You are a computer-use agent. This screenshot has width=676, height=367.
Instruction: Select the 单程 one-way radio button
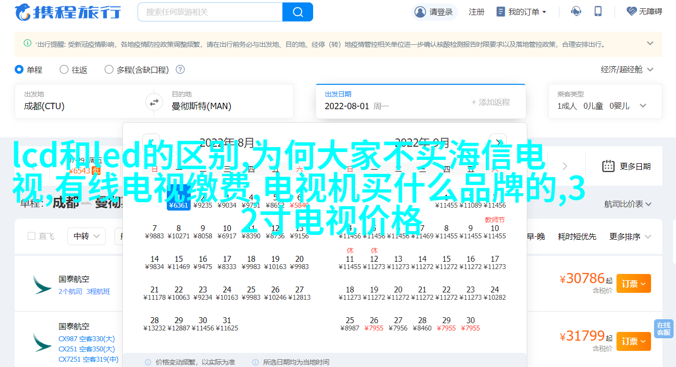[19, 70]
